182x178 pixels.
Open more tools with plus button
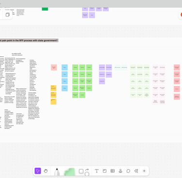144,171
